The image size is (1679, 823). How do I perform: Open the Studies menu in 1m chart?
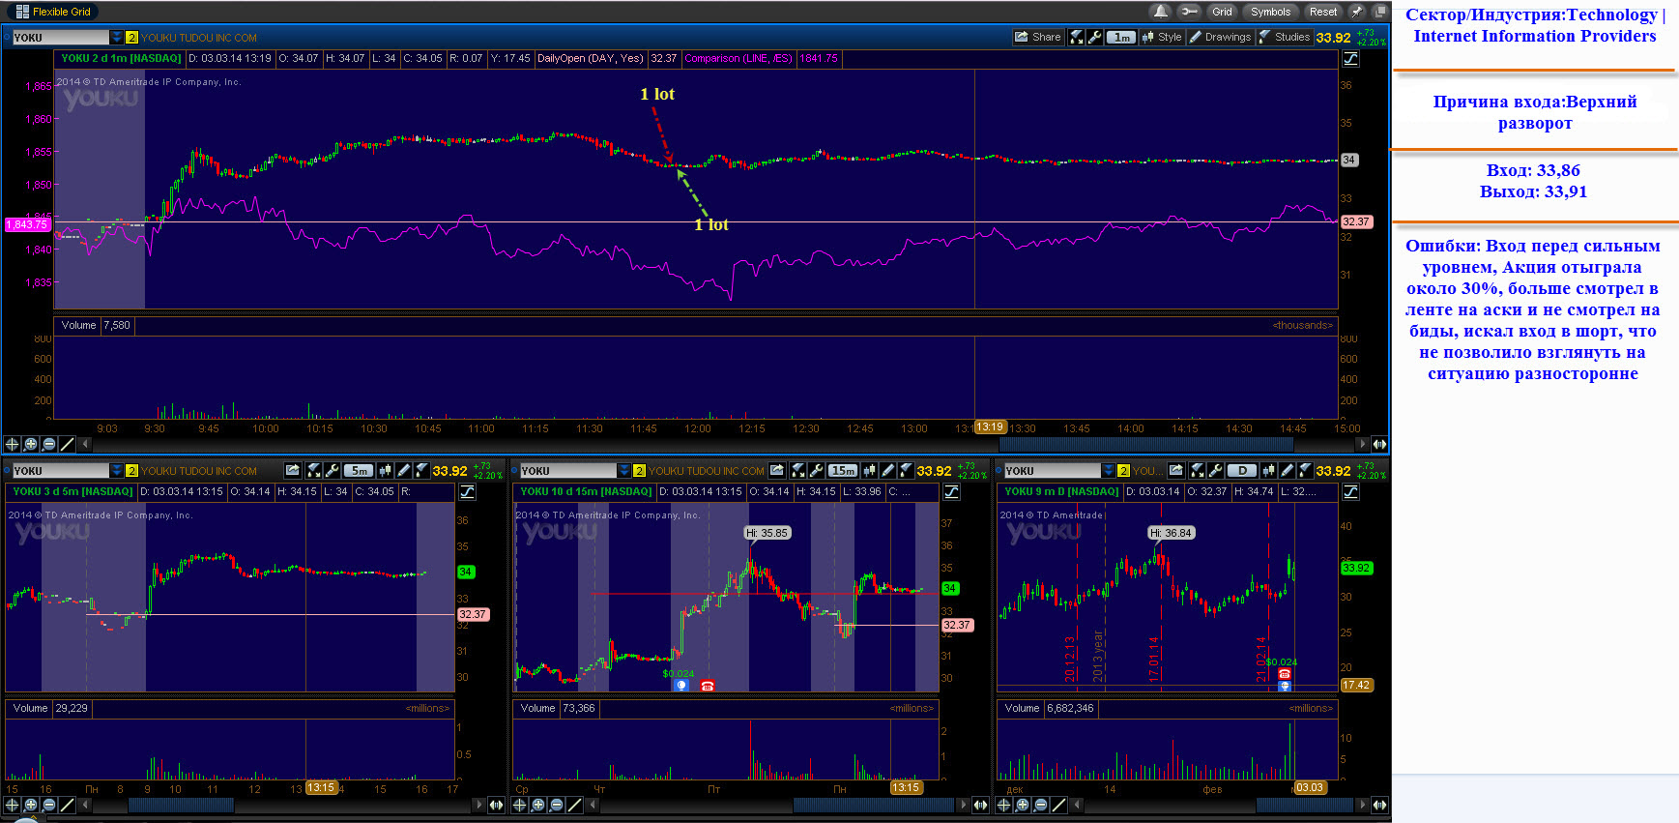[x=1285, y=37]
